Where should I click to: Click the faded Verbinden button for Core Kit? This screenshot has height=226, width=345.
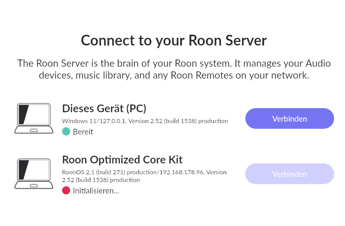coord(290,174)
